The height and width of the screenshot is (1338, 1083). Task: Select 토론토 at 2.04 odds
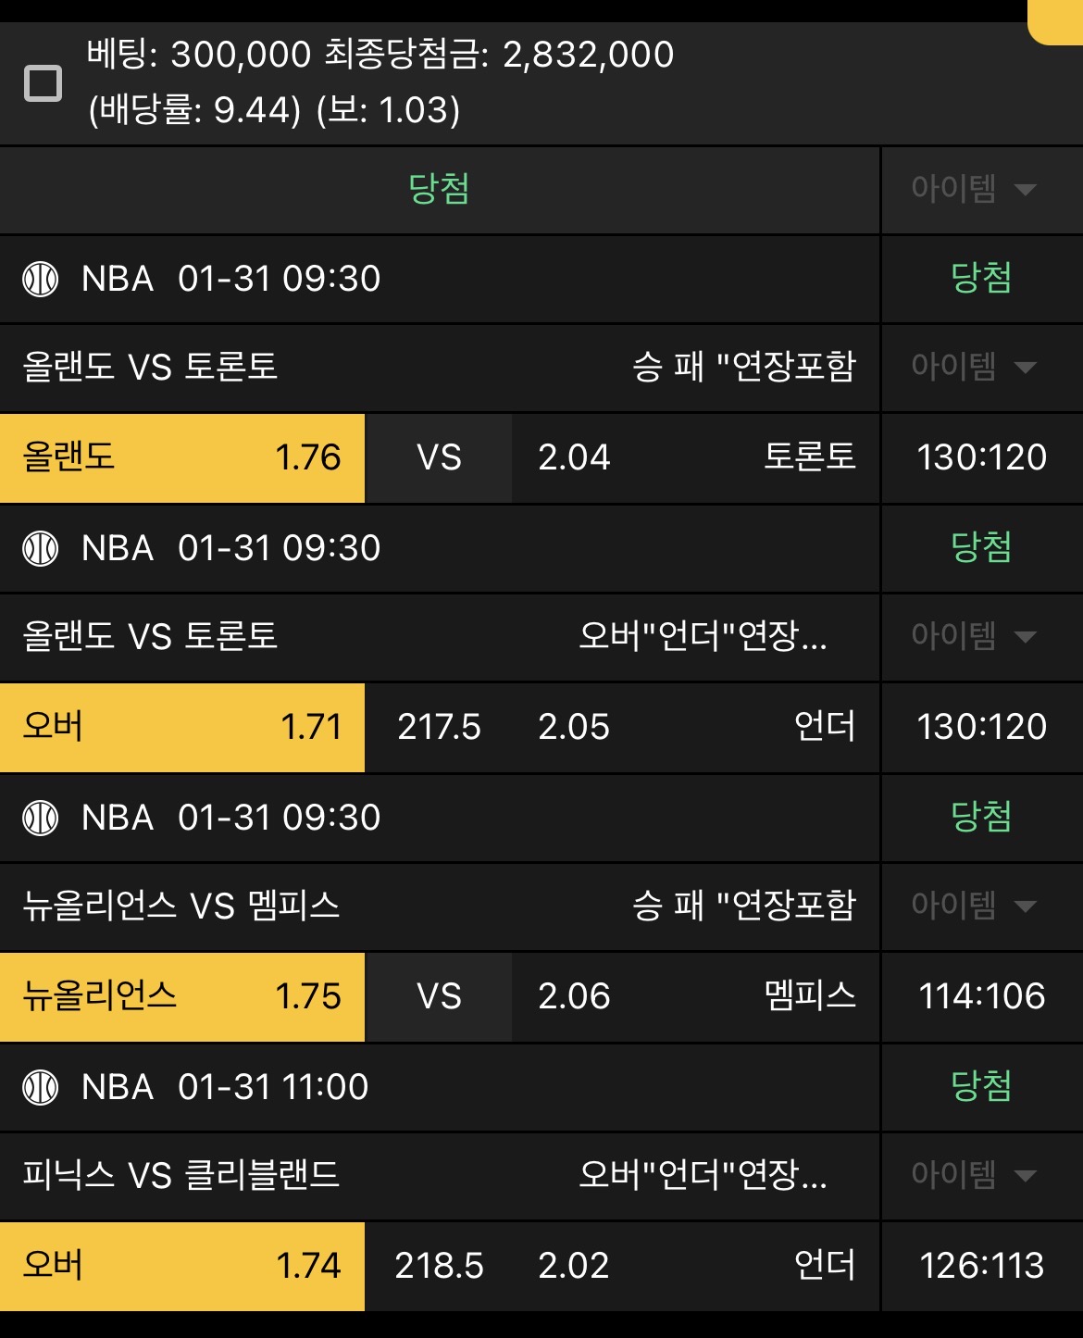coord(694,458)
